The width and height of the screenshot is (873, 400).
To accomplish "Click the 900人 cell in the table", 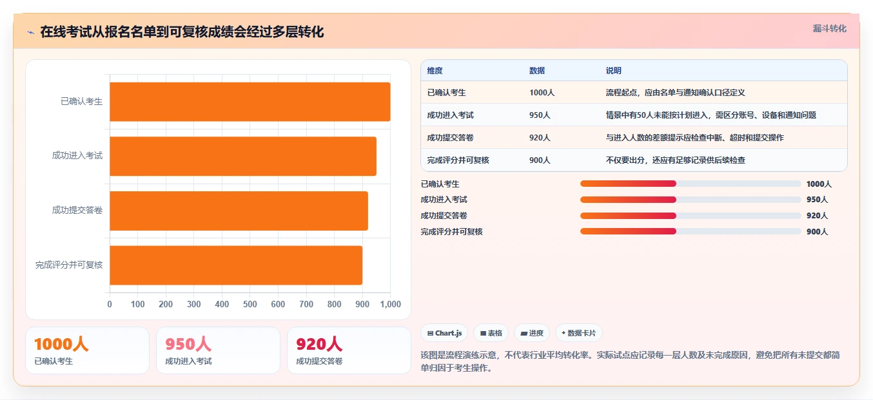I will click(540, 160).
